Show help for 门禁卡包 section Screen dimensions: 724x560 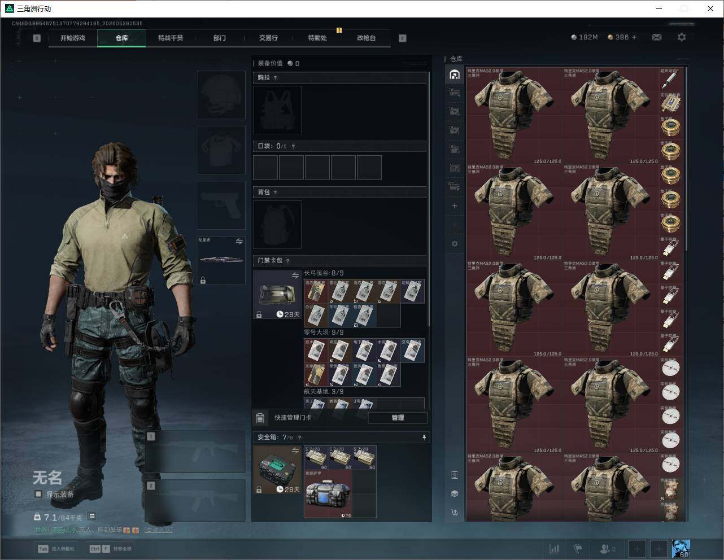tap(287, 261)
